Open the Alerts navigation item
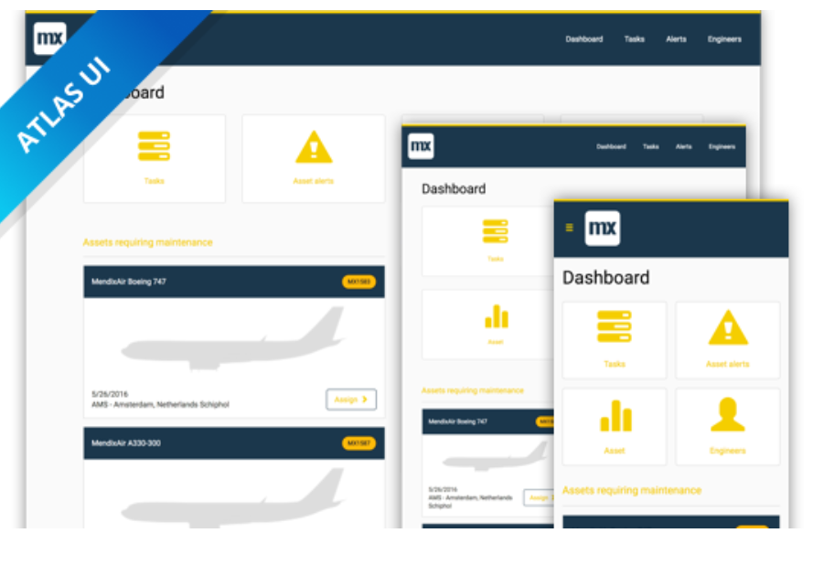Image resolution: width=824 pixels, height=565 pixels. tap(676, 39)
